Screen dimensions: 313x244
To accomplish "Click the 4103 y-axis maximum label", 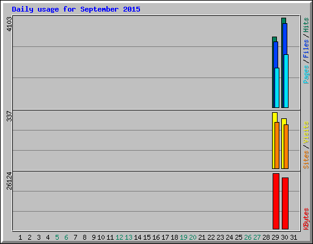I will click(x=9, y=24).
